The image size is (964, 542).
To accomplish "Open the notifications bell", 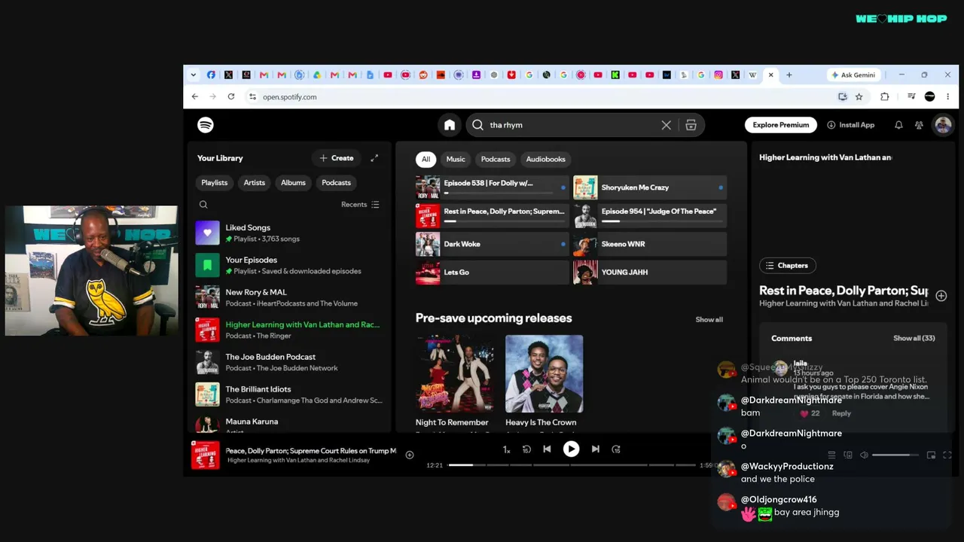I will pyautogui.click(x=898, y=125).
